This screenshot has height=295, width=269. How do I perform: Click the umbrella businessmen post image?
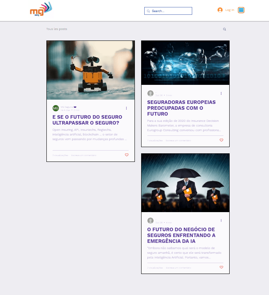pyautogui.click(x=185, y=183)
